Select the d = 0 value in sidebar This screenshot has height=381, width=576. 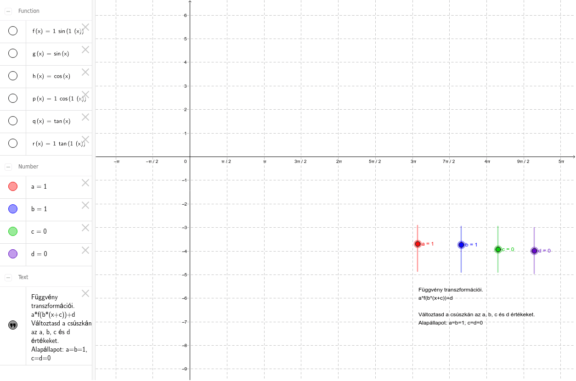tap(39, 254)
